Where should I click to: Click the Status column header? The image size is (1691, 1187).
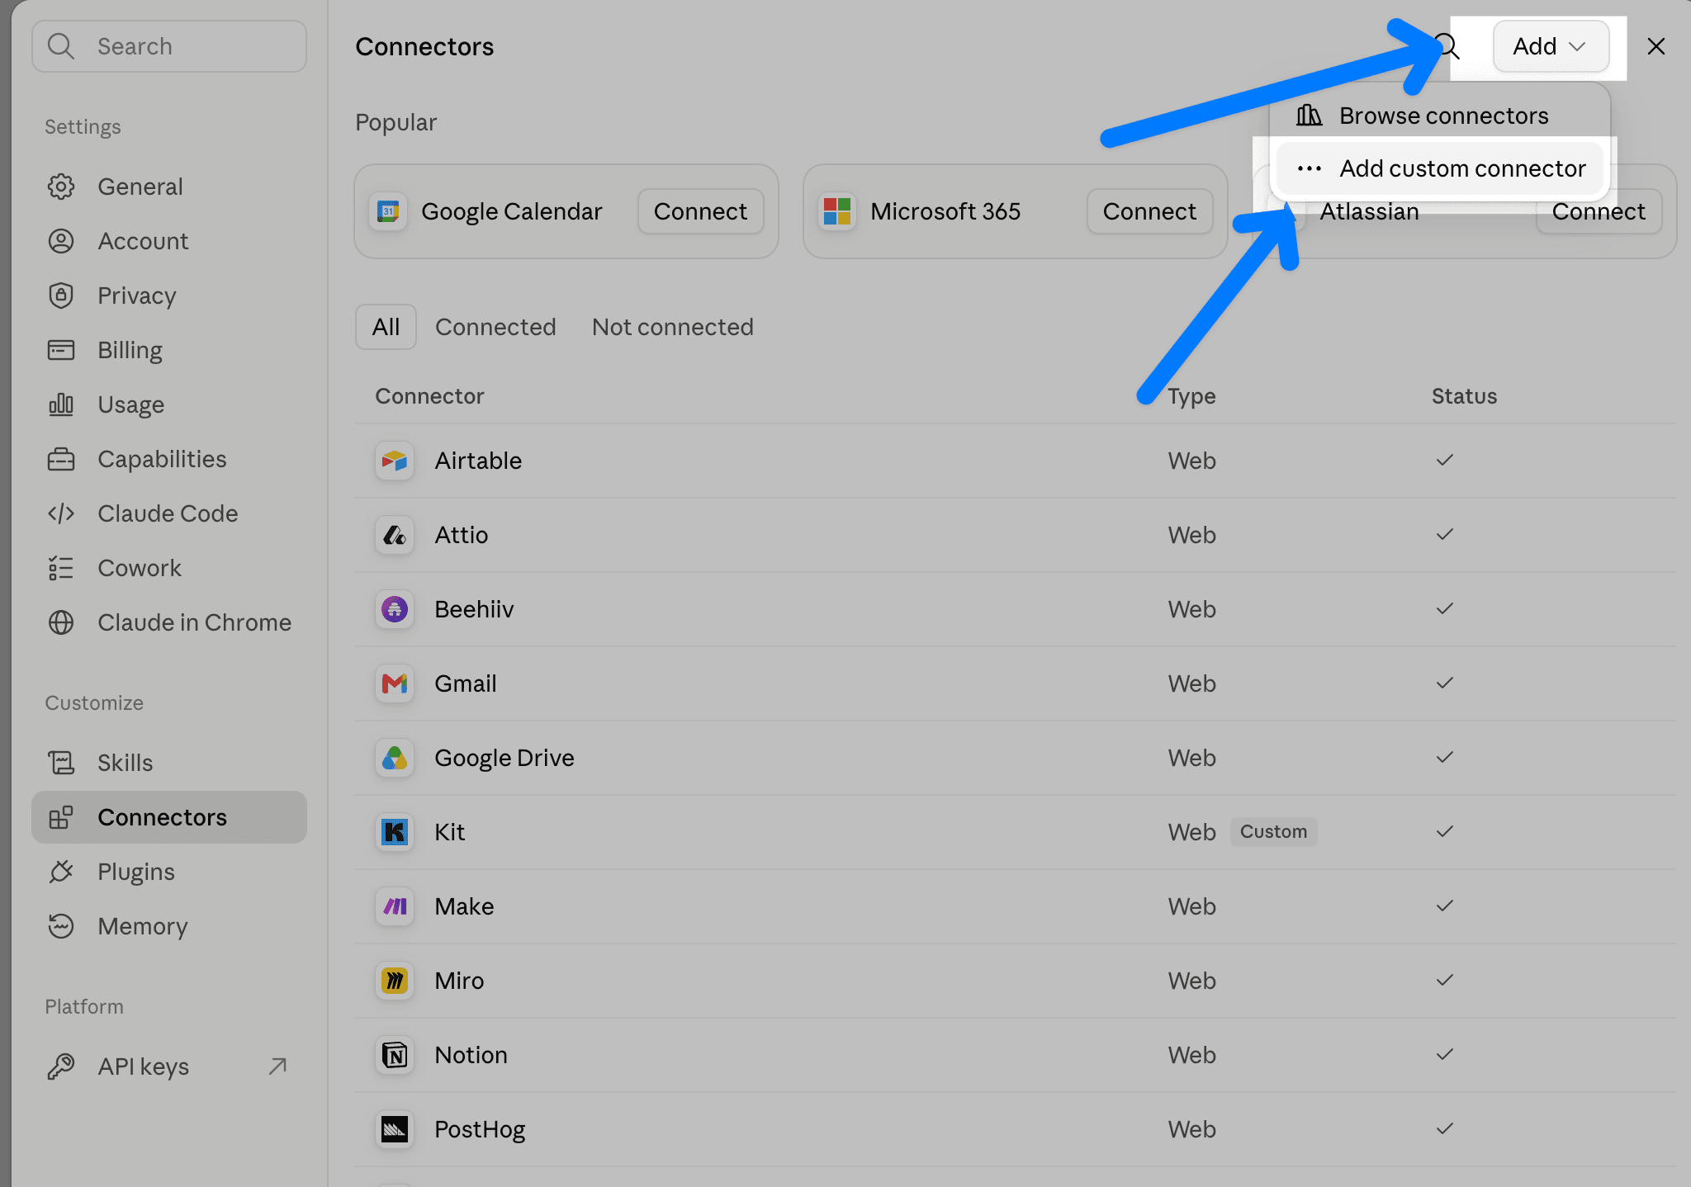pos(1464,396)
